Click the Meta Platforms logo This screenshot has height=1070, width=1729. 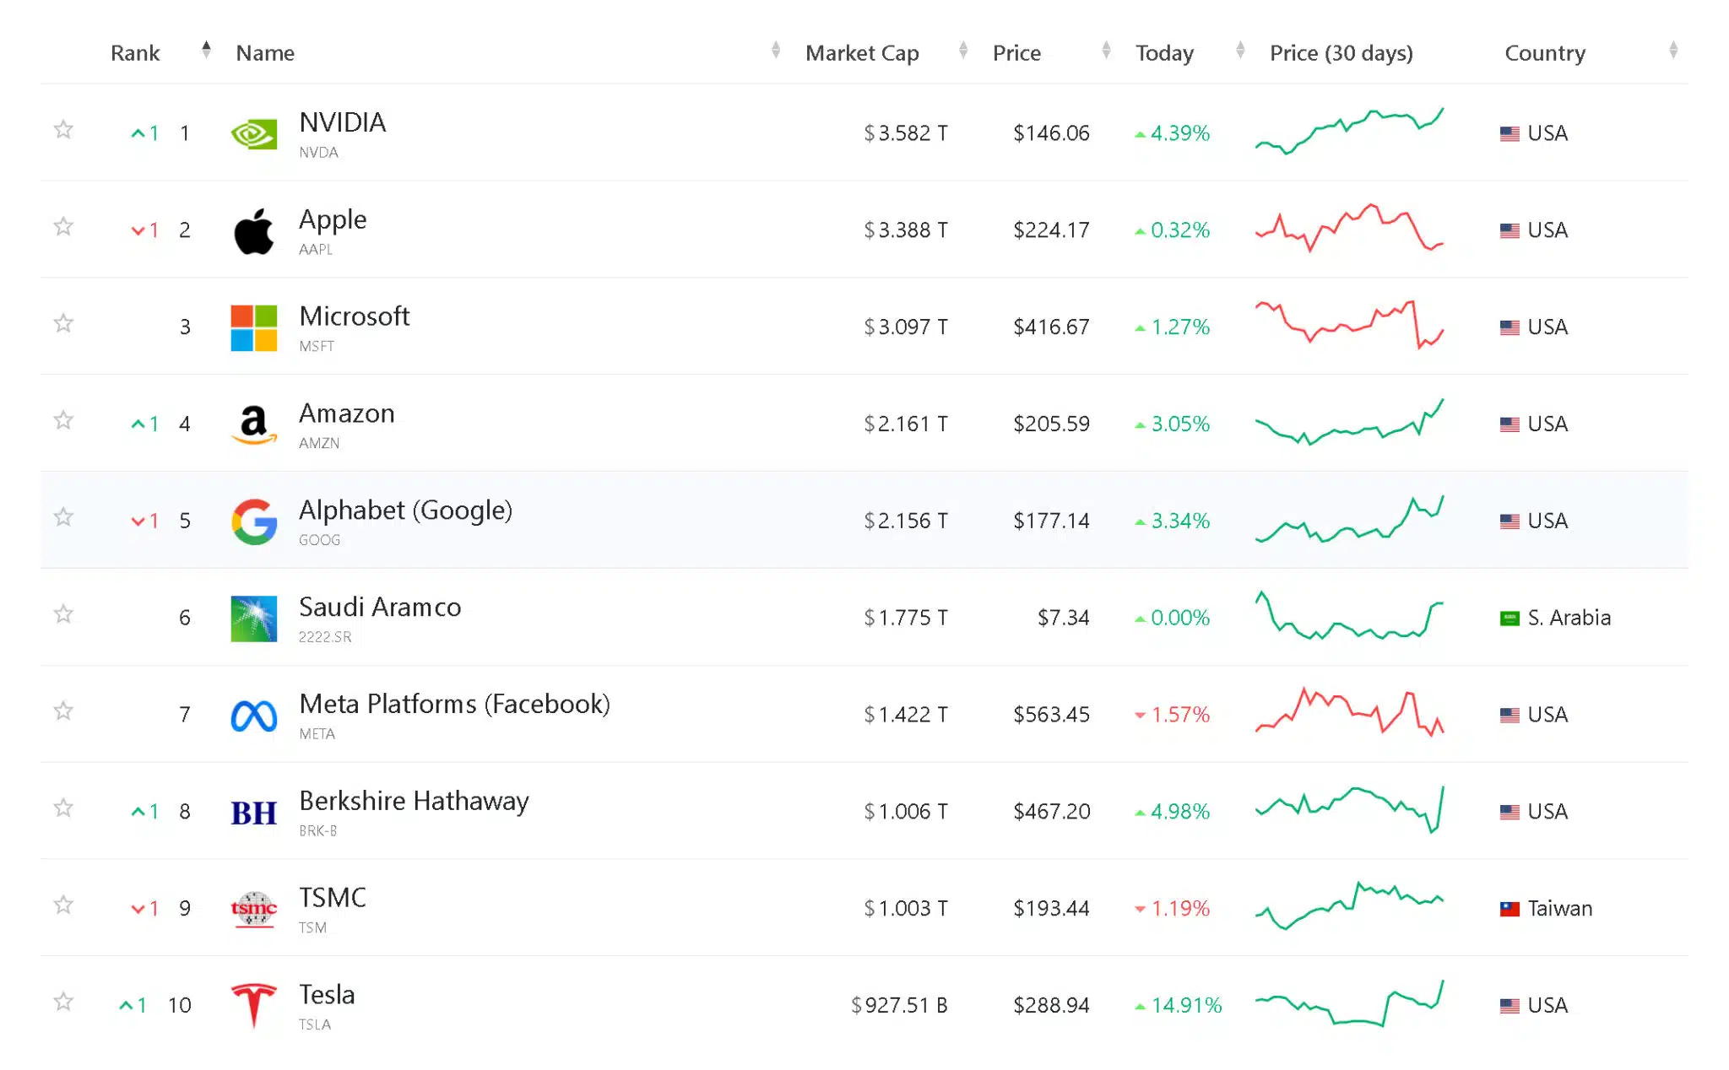252,715
